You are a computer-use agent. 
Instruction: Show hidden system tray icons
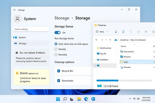click(130, 99)
